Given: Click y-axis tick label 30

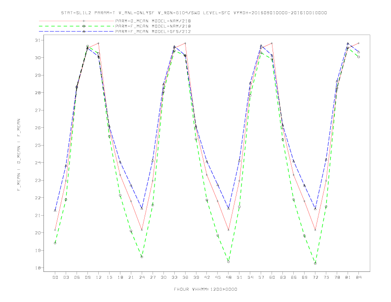Looking at the screenshot, I should [x=38, y=58].
